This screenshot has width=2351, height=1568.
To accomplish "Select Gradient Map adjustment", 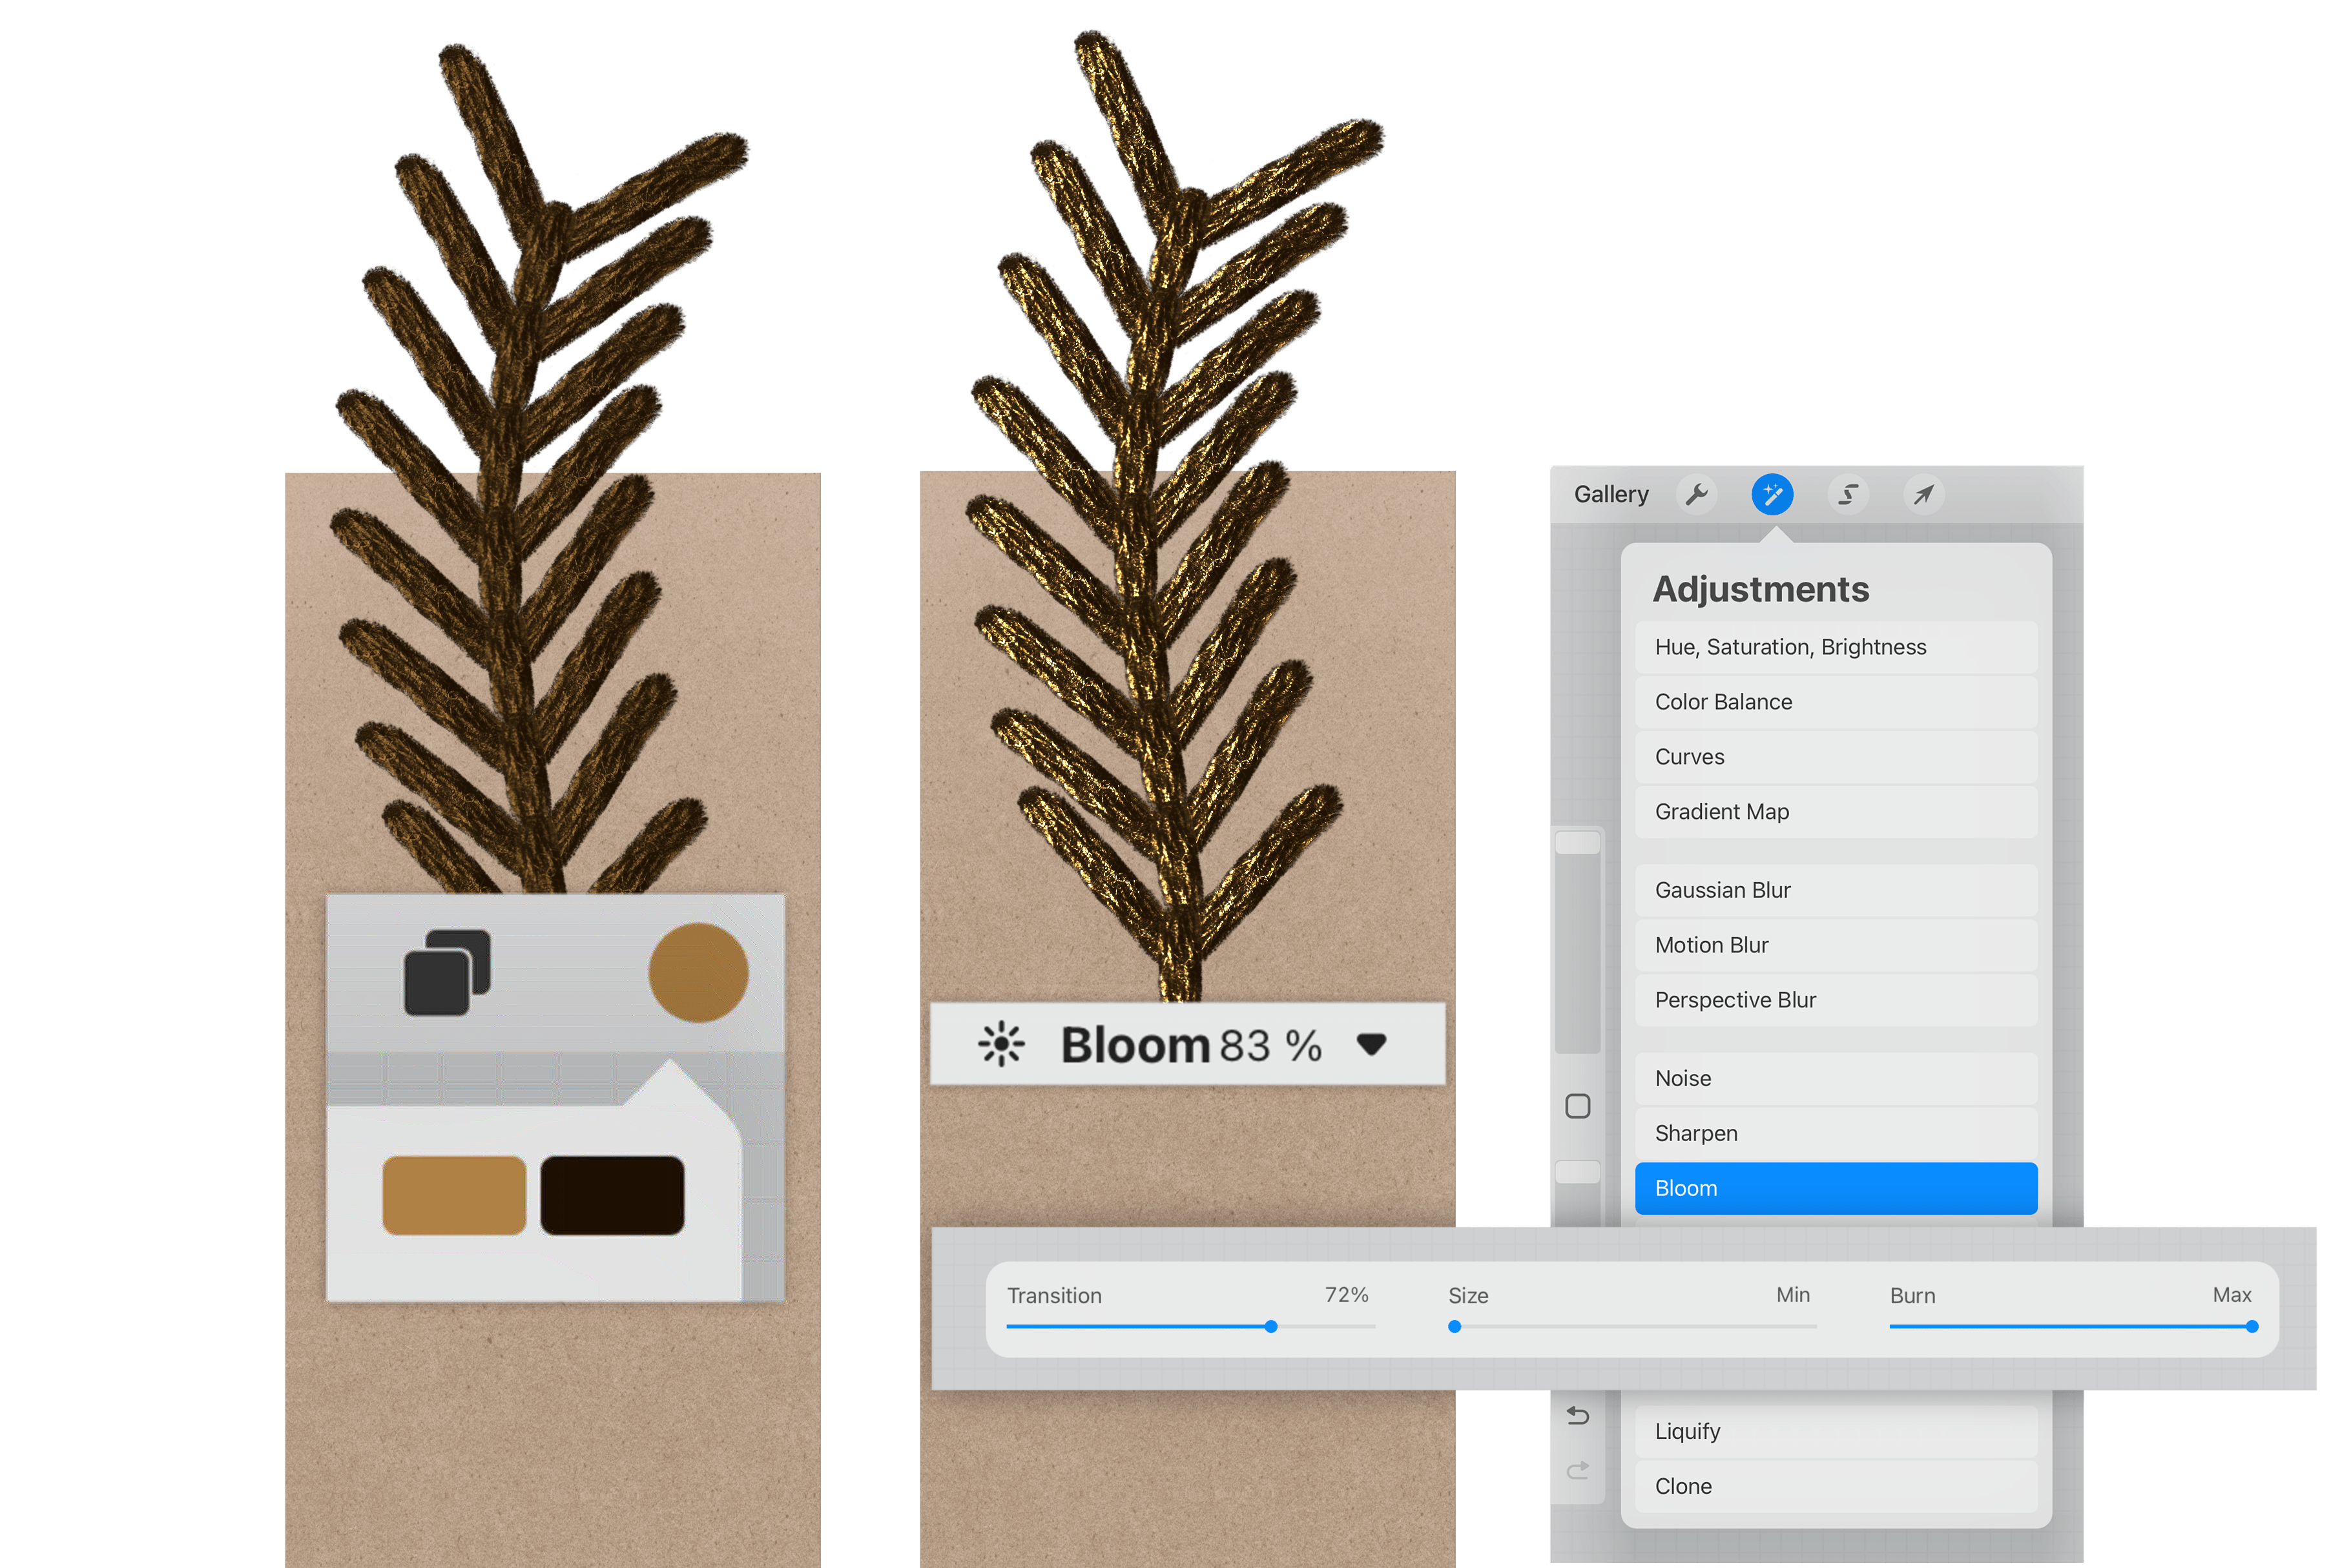I will (1836, 812).
